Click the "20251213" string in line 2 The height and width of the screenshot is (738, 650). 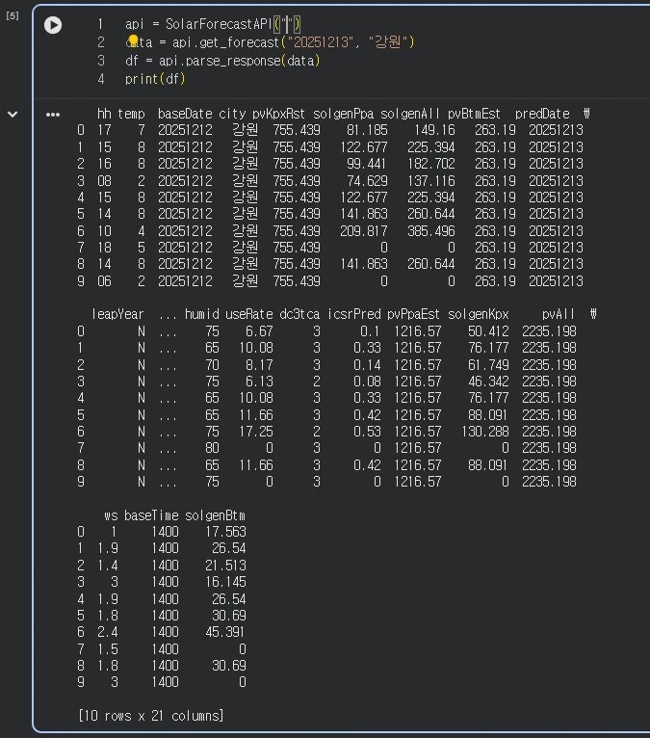321,42
